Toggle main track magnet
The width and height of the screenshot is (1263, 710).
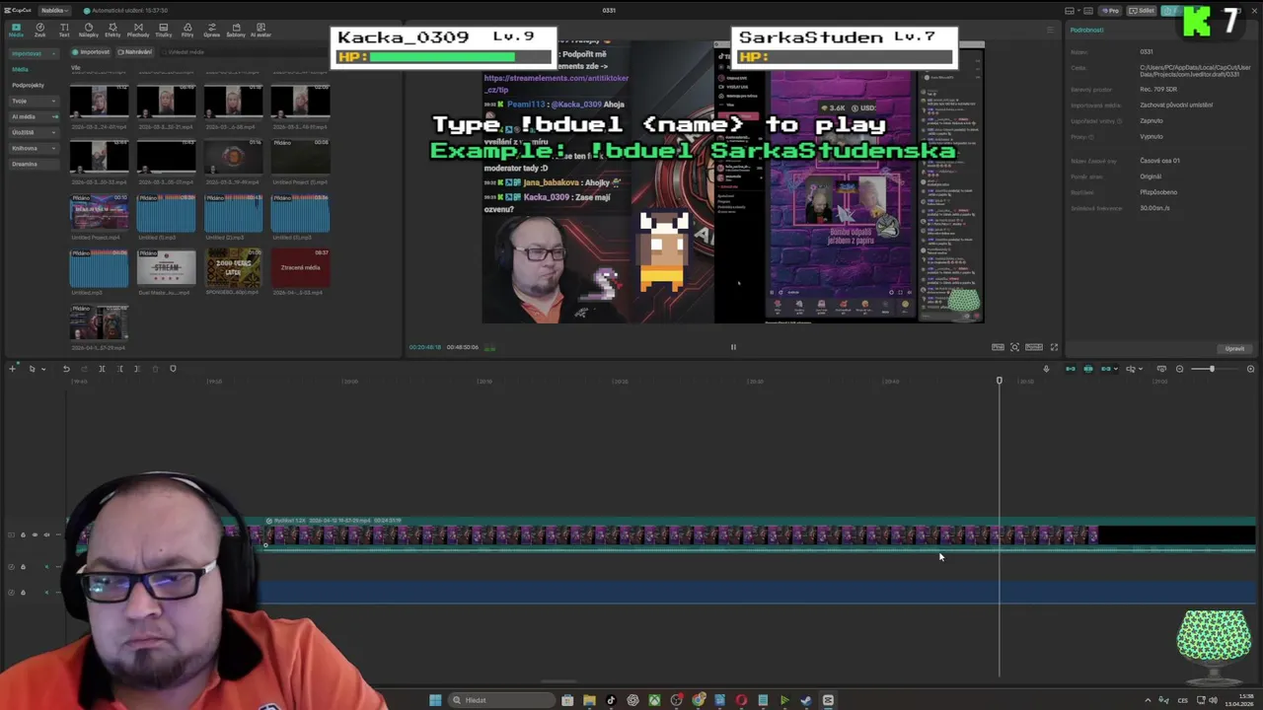pos(1071,369)
